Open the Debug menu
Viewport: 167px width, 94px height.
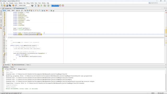28,3
